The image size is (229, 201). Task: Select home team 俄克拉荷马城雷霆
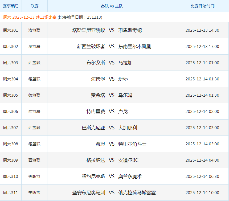pyautogui.click(x=137, y=193)
